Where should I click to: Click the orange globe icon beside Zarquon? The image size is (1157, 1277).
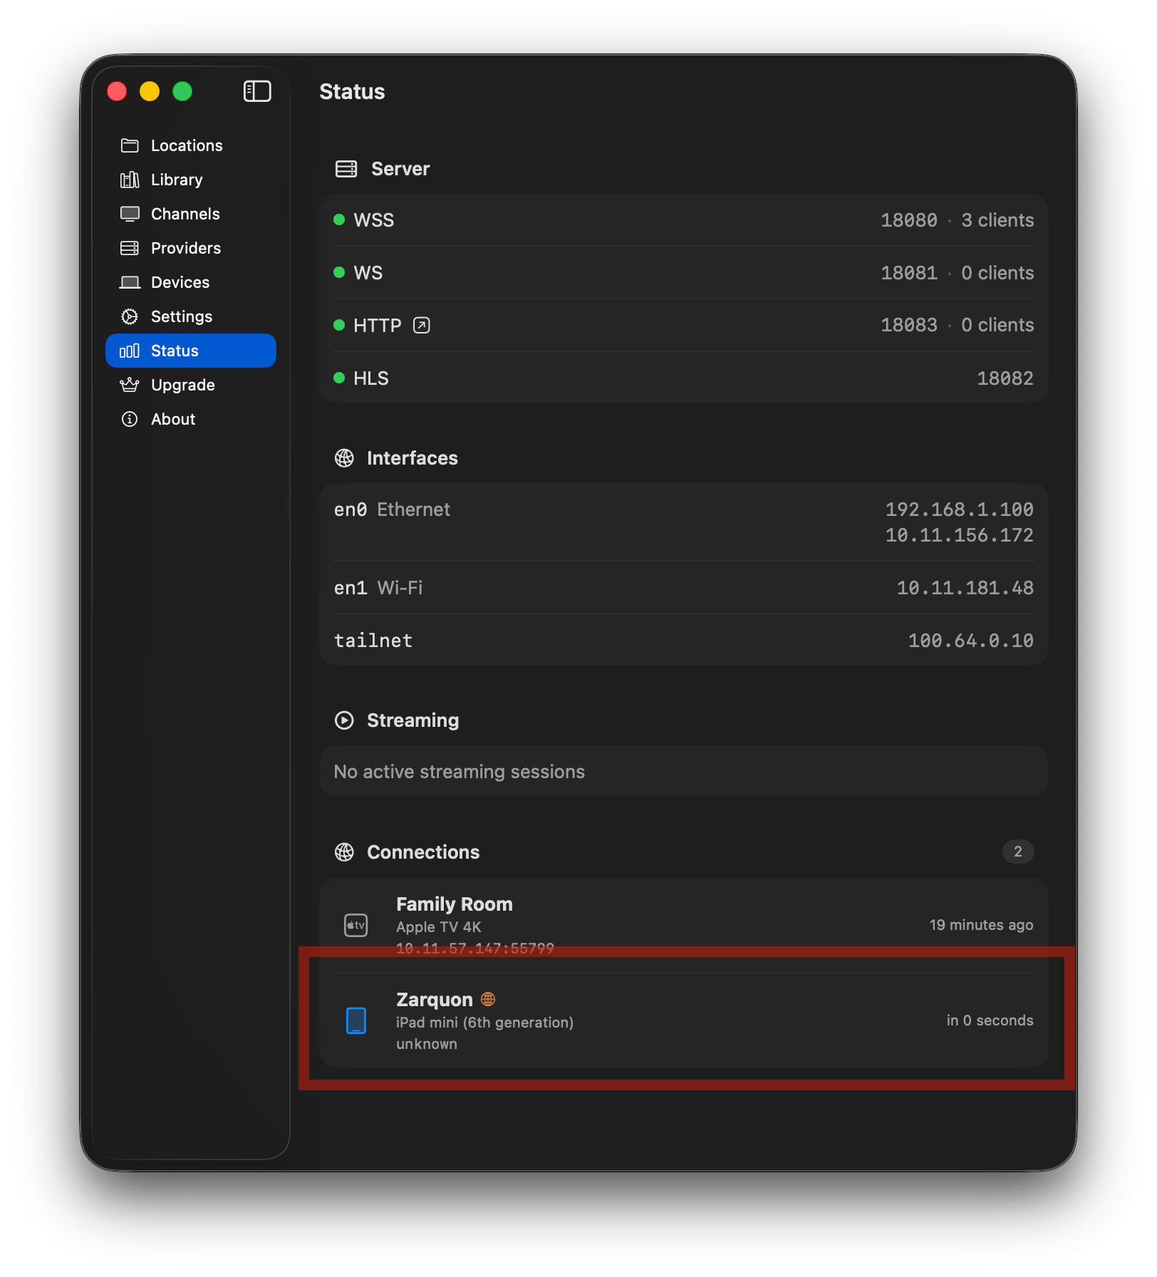[x=488, y=999]
